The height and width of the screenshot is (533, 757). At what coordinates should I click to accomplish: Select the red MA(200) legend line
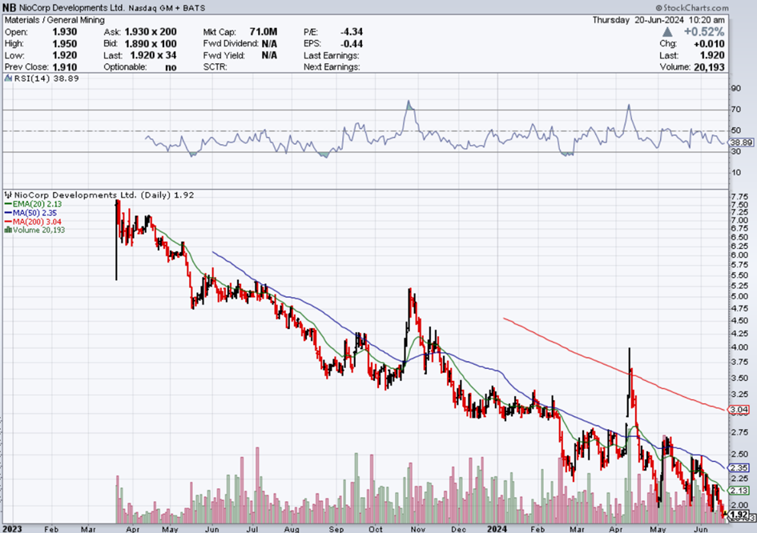pyautogui.click(x=8, y=222)
